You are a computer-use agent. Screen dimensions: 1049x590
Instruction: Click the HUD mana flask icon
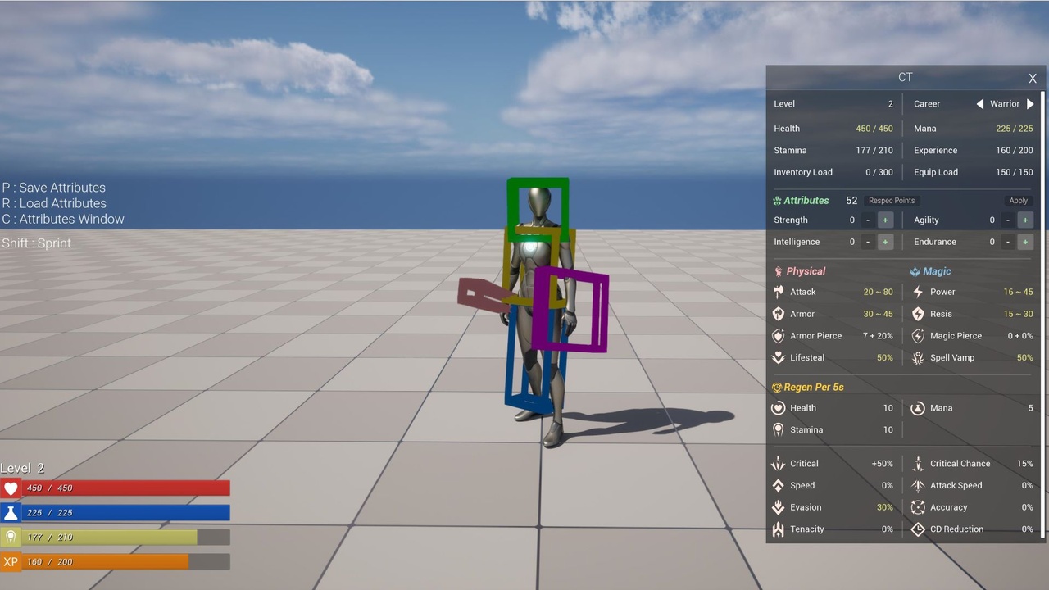pos(11,513)
